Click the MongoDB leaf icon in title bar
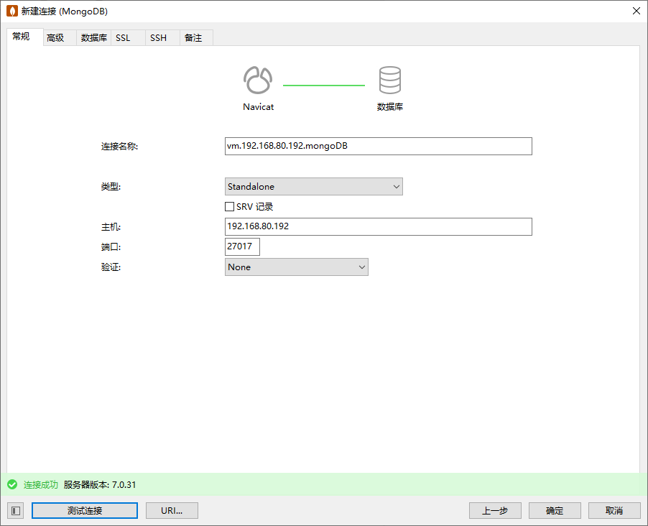 pyautogui.click(x=11, y=11)
